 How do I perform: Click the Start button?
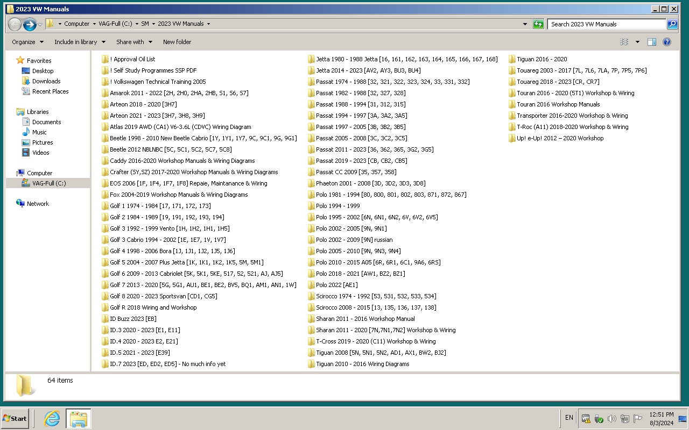15,419
